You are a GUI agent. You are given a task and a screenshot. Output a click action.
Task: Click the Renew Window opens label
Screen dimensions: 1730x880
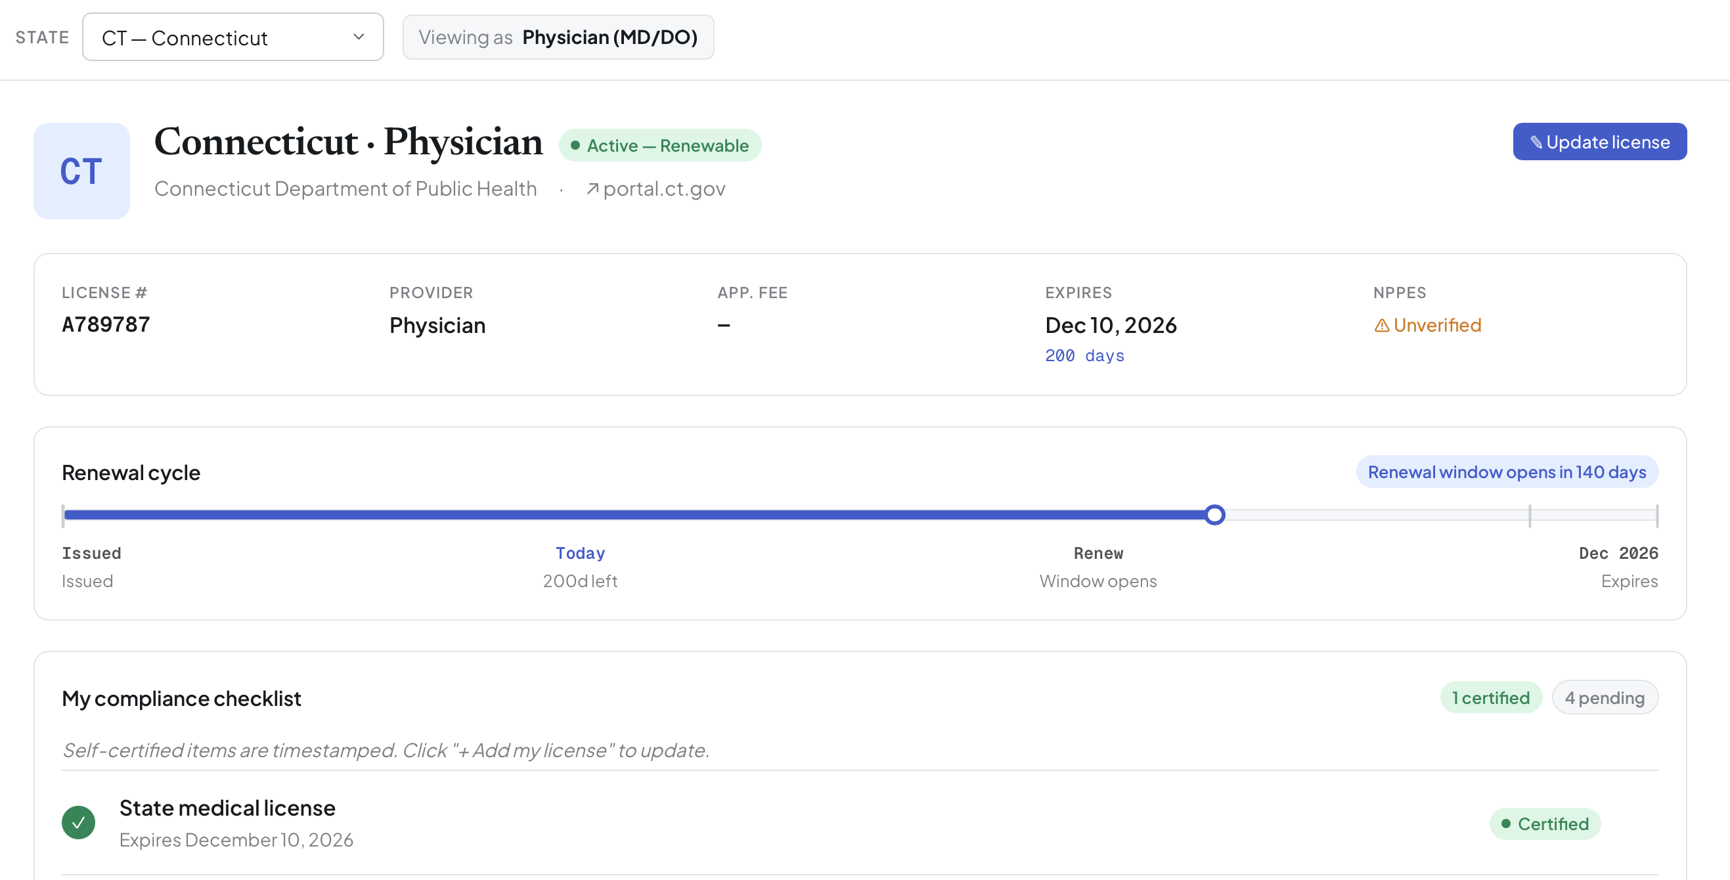(1098, 566)
